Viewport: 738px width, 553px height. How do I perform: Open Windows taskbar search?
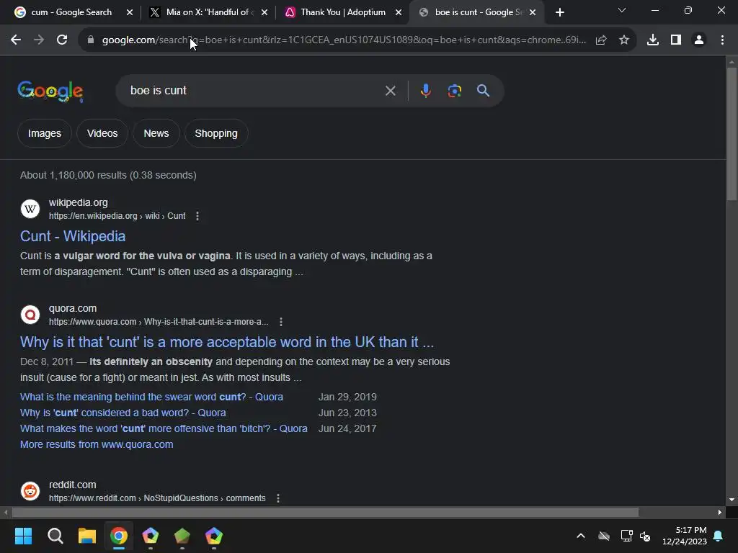[55, 536]
